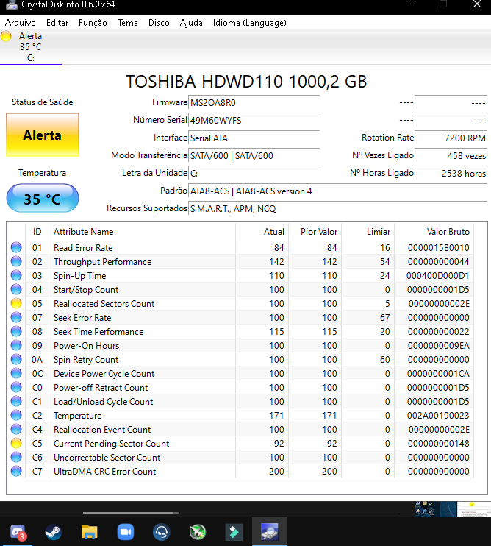
Task: Click the blue status icon of Power-off Retract Count
Action: (16, 387)
